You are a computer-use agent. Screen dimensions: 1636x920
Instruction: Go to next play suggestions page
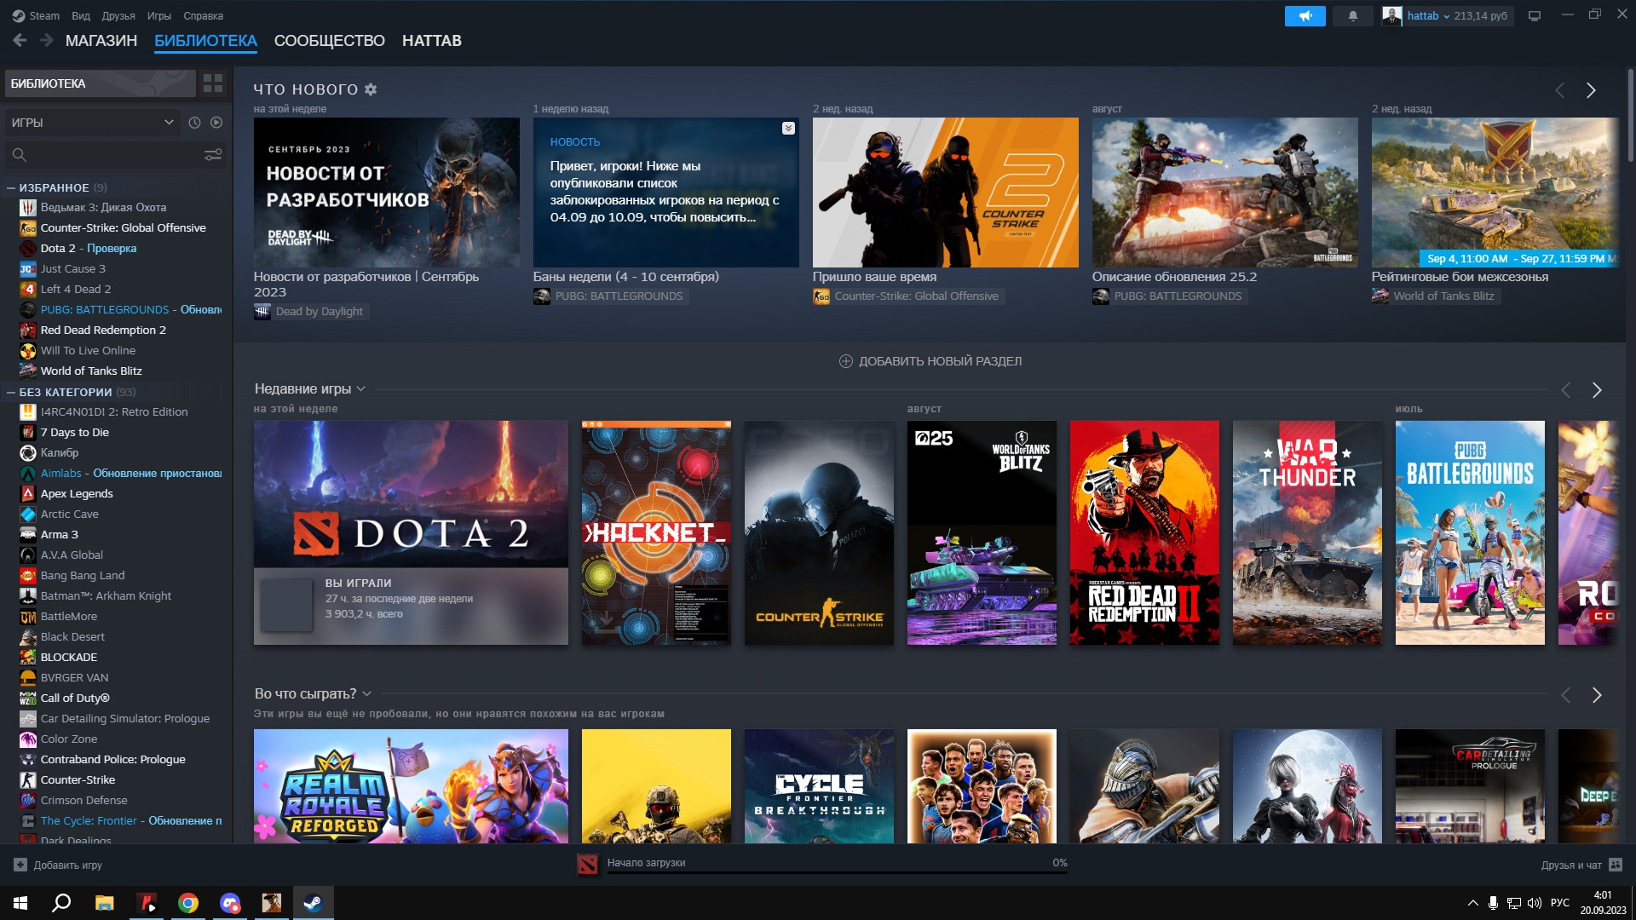tap(1597, 695)
